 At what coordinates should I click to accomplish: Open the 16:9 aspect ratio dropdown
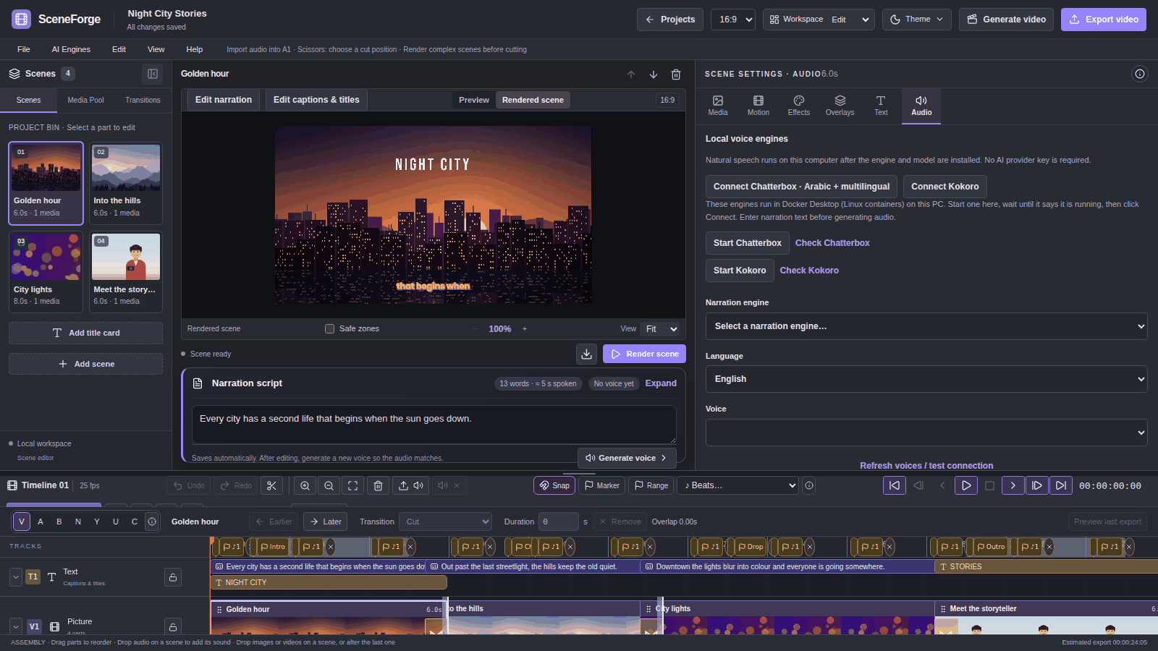[x=733, y=20]
